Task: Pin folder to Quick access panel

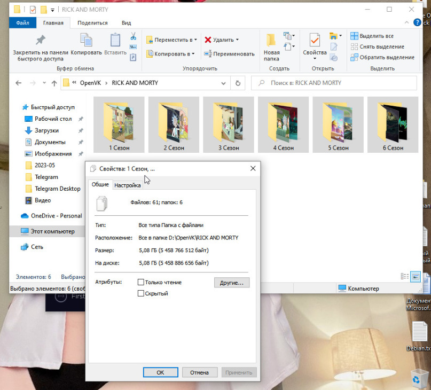Action: [x=41, y=48]
